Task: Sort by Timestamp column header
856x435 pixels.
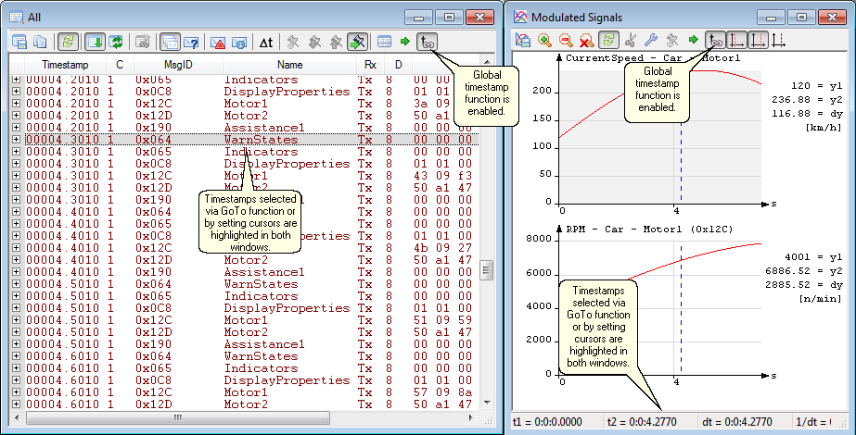Action: [x=65, y=65]
